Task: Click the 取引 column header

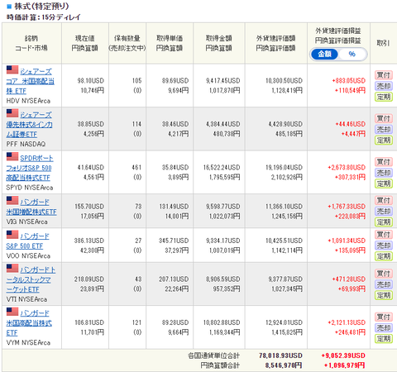Action: (383, 43)
